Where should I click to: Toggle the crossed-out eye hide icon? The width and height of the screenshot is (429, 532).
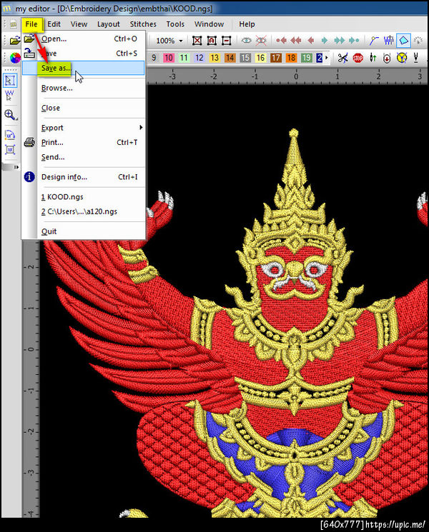point(261,41)
